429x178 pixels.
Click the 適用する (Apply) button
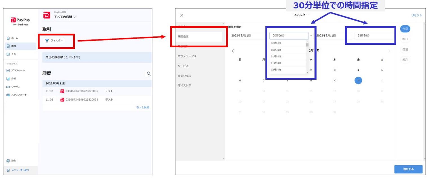pos(408,169)
